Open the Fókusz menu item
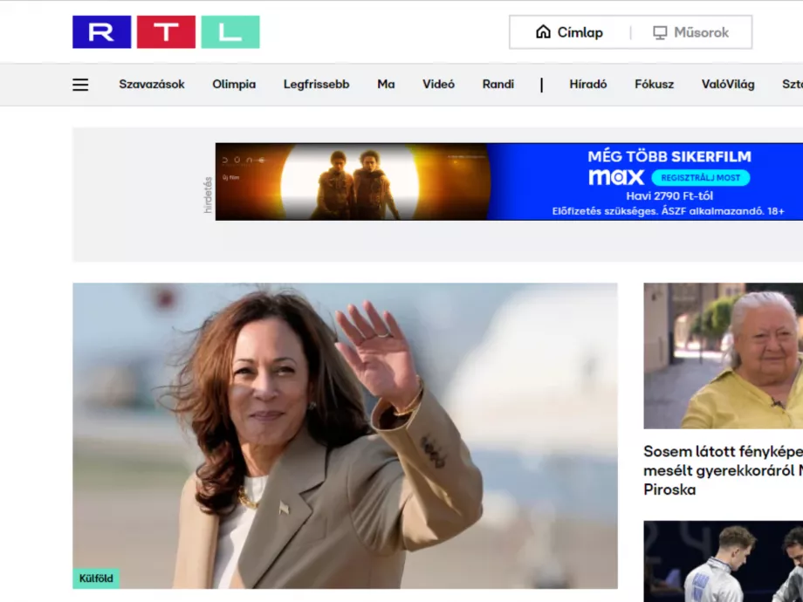Viewport: 803px width, 602px height. (x=654, y=85)
